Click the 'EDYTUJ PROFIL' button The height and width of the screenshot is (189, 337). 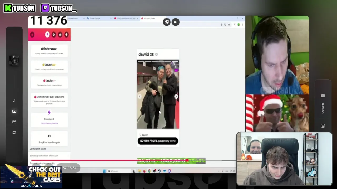(x=158, y=141)
